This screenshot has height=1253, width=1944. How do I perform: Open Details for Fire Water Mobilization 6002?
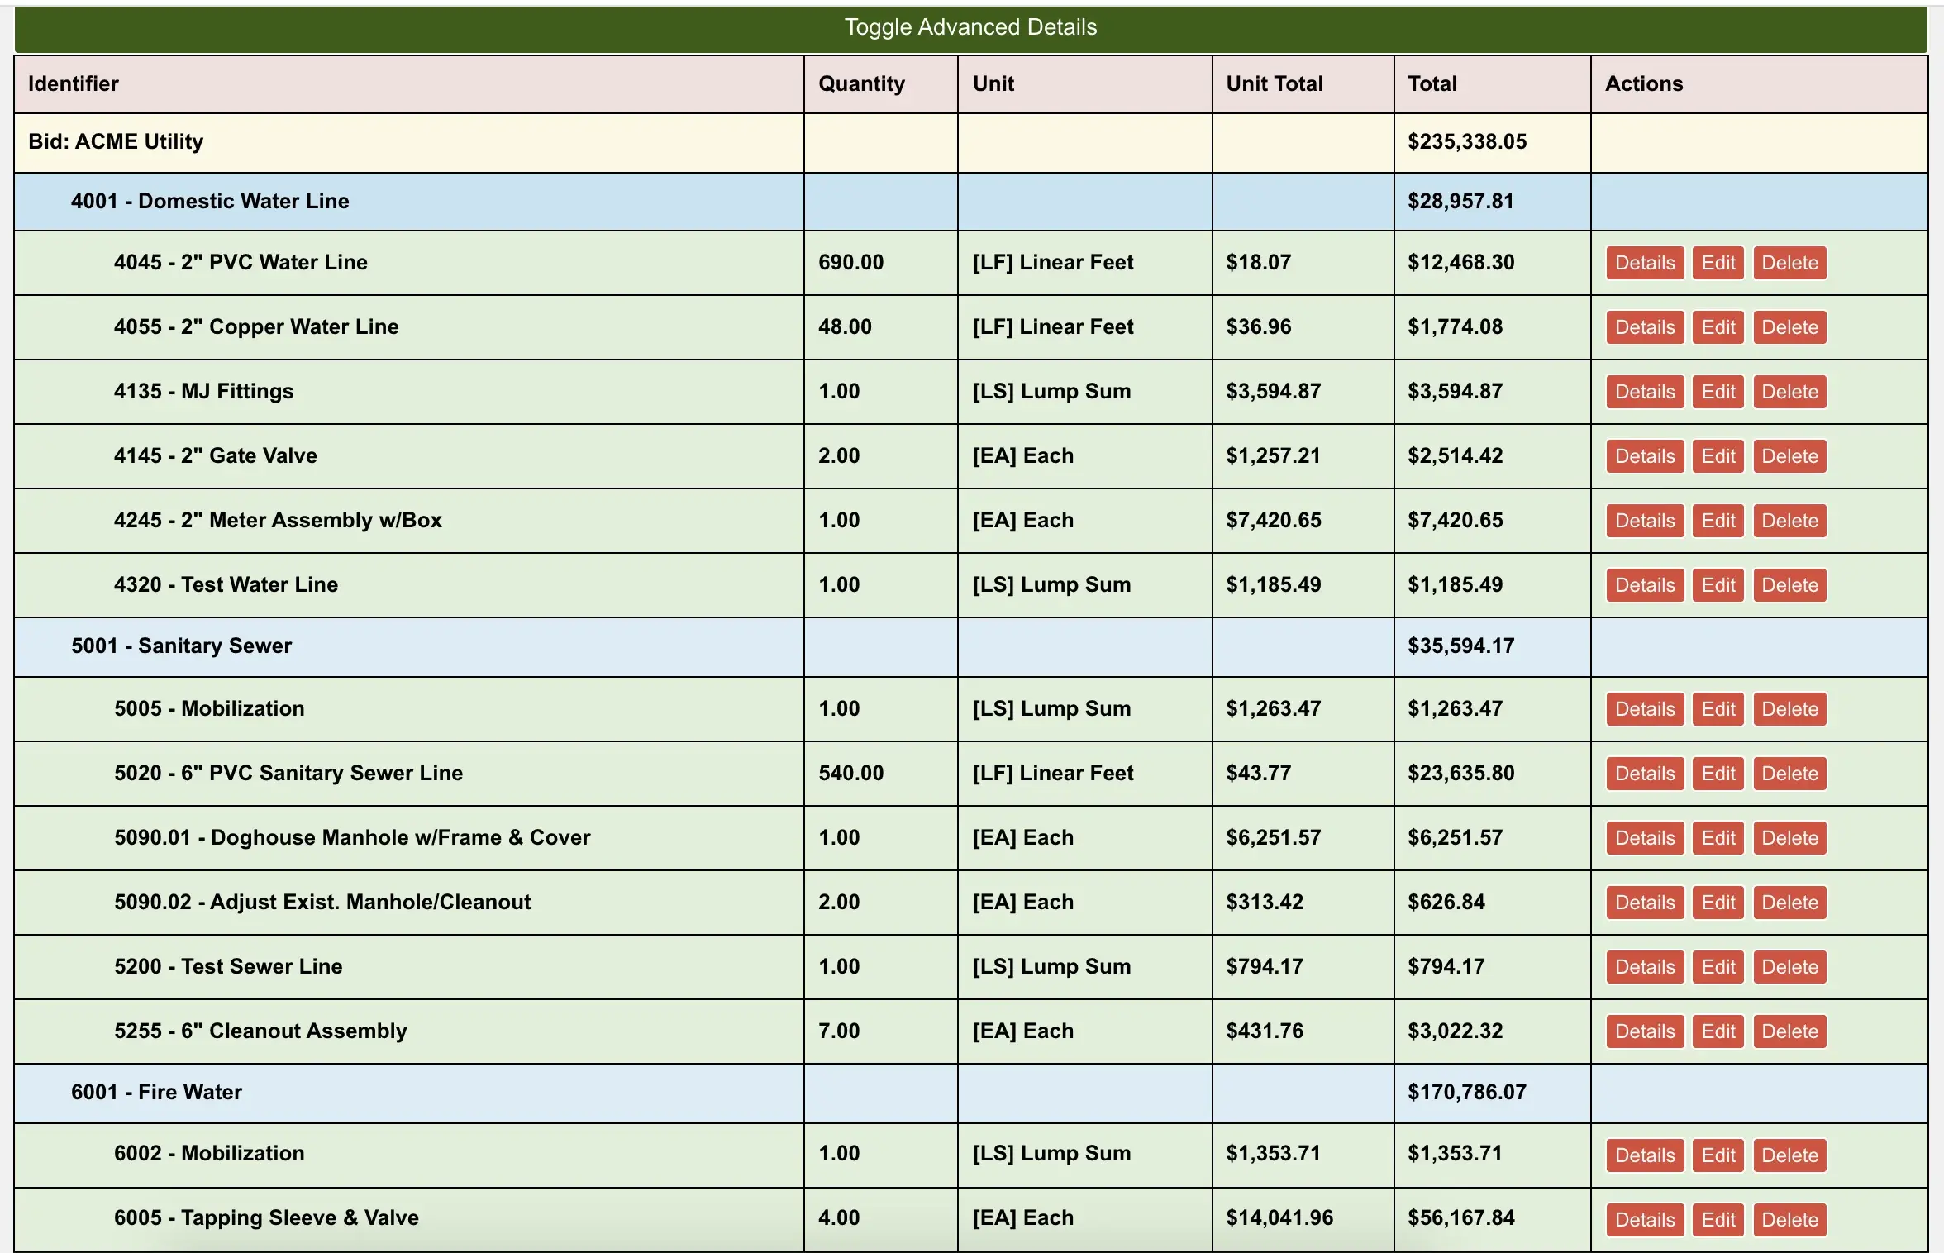coord(1644,1155)
